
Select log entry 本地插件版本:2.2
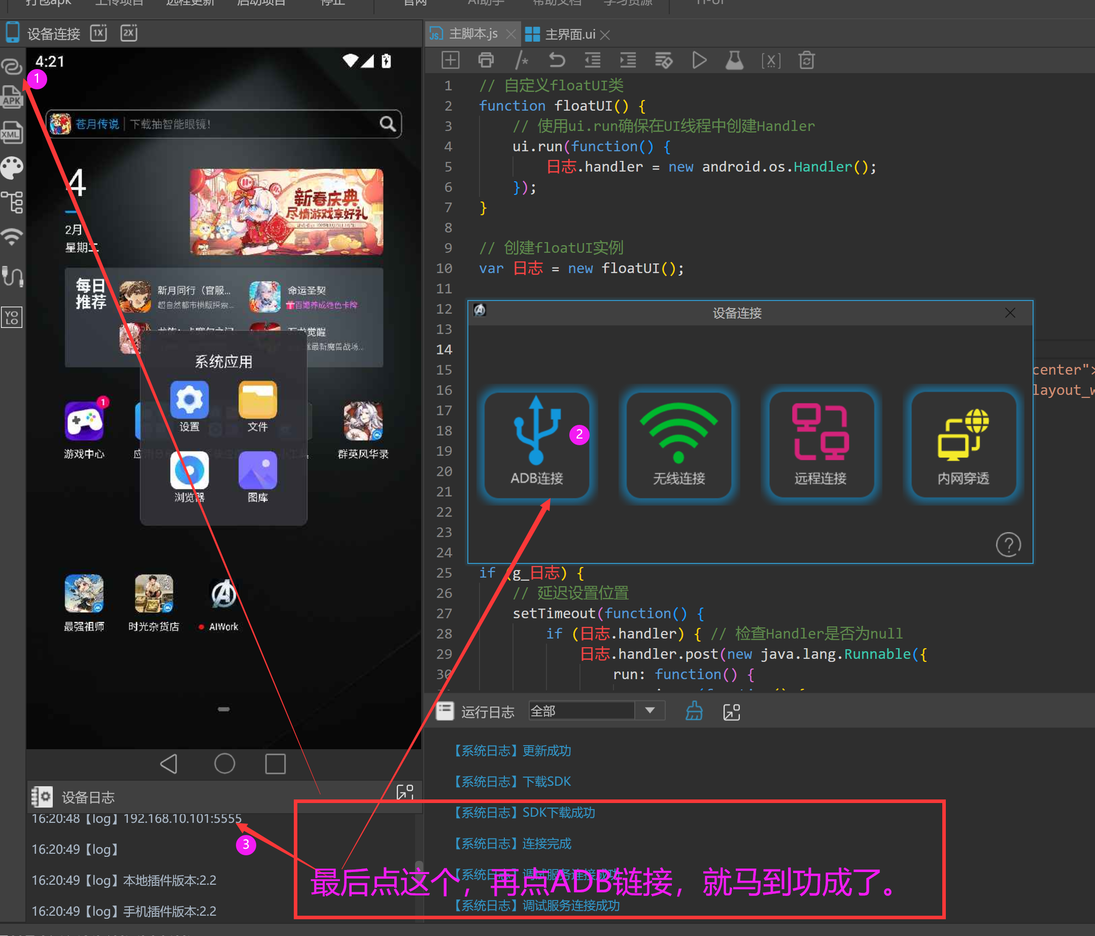124,880
